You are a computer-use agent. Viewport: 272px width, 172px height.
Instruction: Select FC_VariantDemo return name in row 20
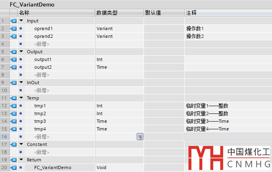53,168
